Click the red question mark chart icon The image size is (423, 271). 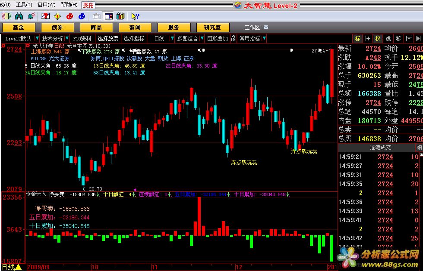pyautogui.click(x=45, y=16)
